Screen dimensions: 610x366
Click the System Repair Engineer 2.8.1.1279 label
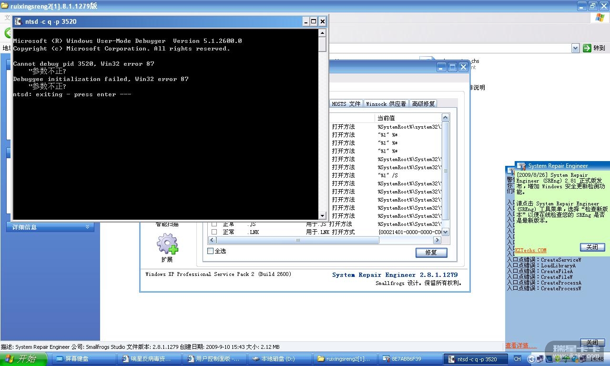pyautogui.click(x=395, y=275)
